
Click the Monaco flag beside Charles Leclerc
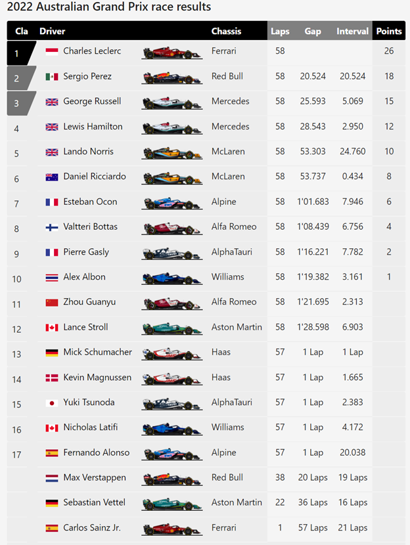coord(51,51)
